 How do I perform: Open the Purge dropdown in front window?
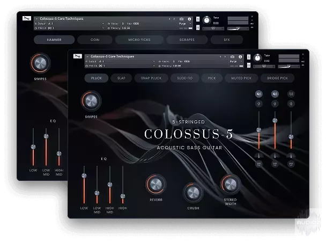pos(235,61)
